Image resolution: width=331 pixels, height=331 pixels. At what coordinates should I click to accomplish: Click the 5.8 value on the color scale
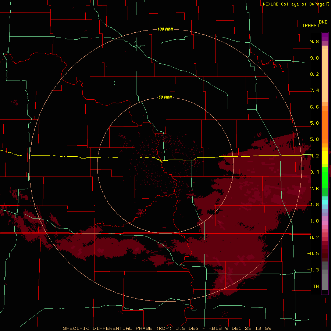[x=314, y=123]
